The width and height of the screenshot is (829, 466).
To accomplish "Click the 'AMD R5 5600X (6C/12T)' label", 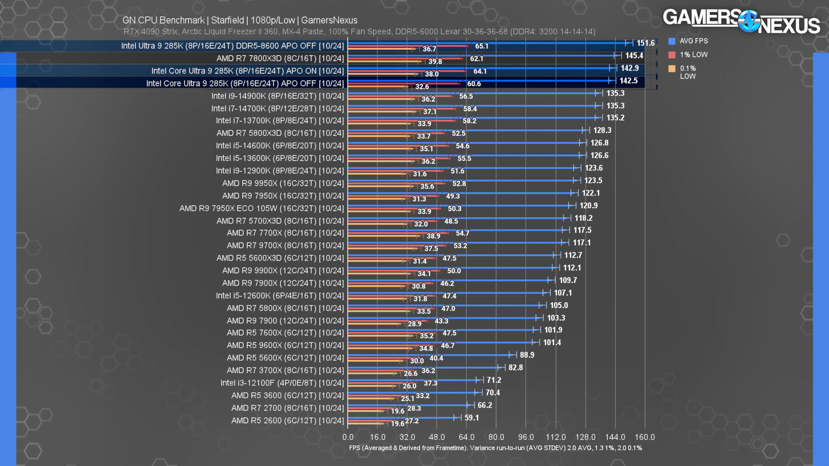I will click(x=285, y=358).
